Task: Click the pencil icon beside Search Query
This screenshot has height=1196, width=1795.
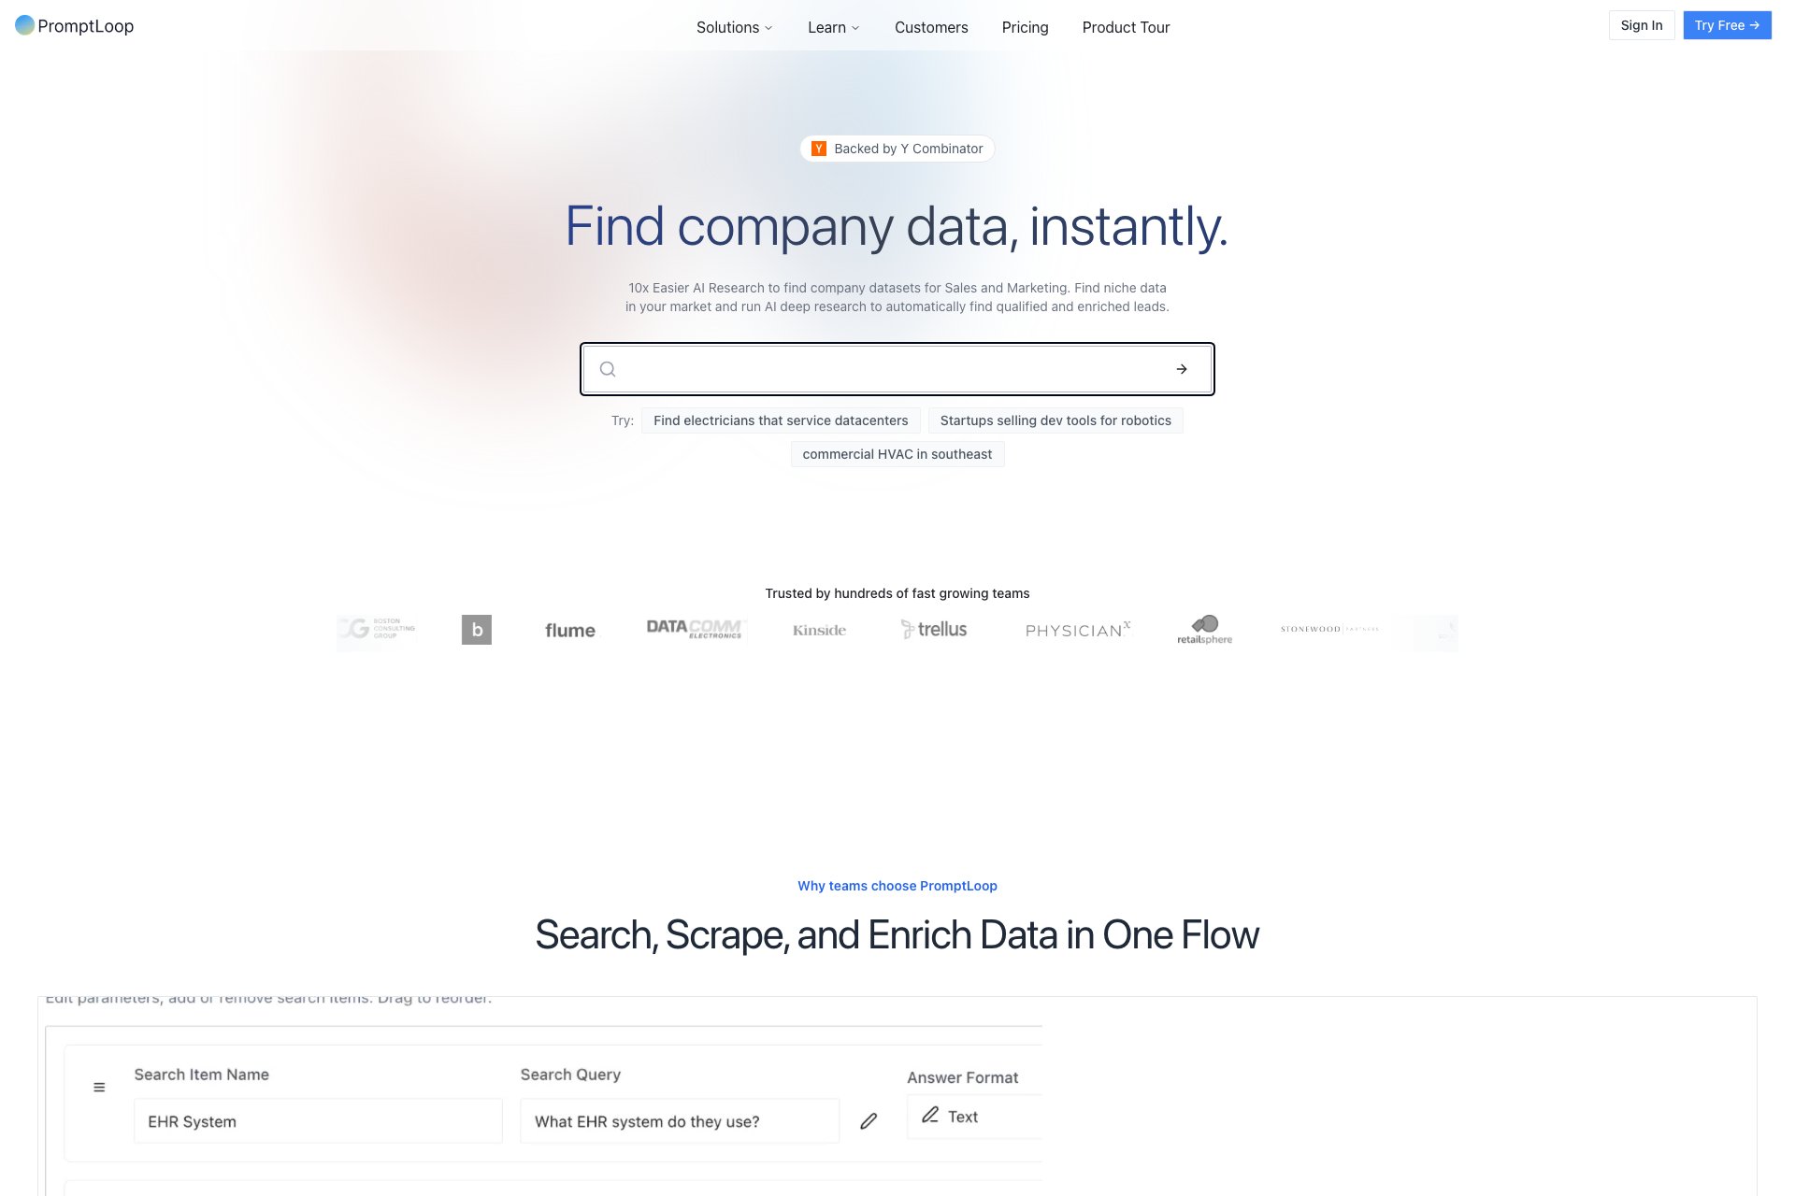Action: coord(869,1120)
